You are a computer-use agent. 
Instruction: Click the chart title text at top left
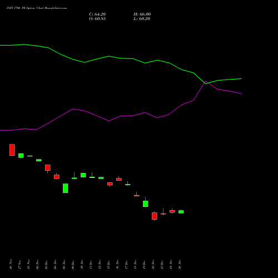click(x=37, y=8)
